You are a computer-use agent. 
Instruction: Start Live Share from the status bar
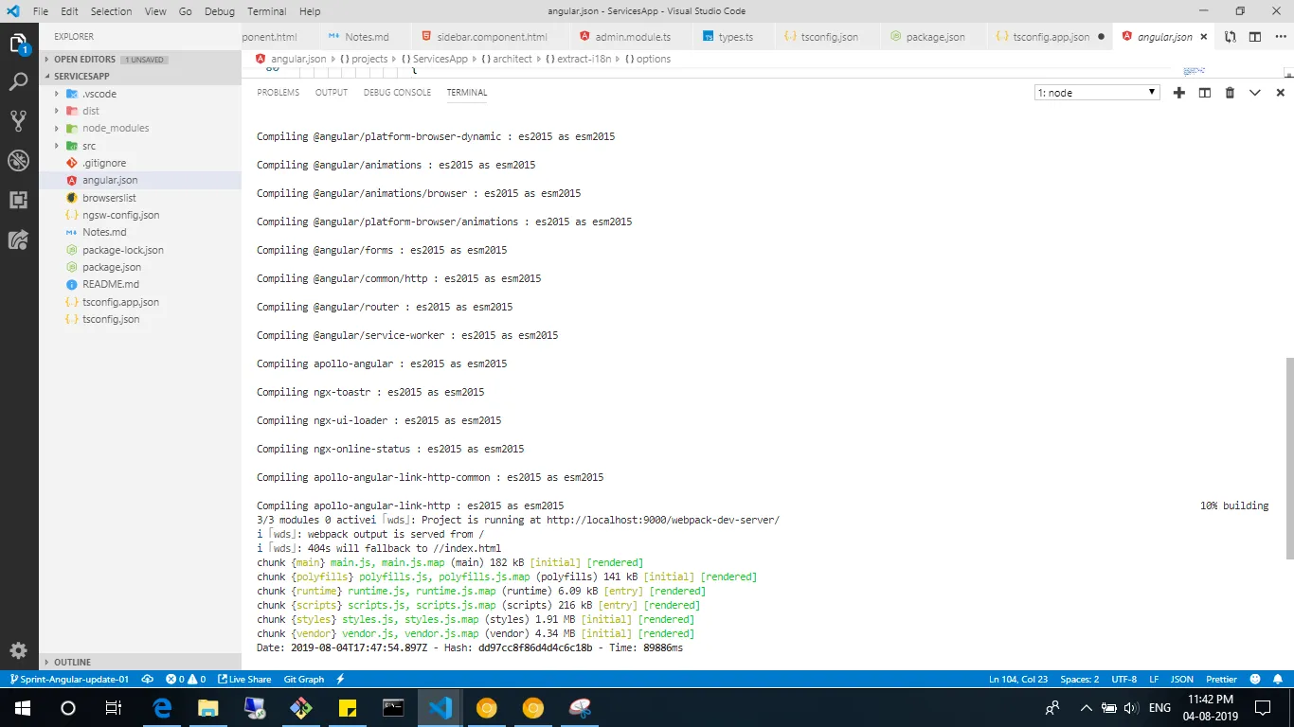[x=244, y=679]
